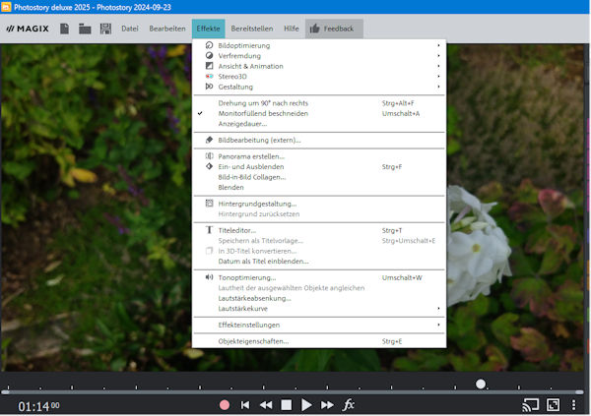Click the Verfremdung icon

click(x=209, y=55)
